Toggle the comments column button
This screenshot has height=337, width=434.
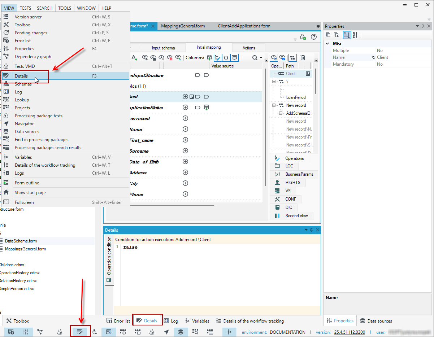234,58
